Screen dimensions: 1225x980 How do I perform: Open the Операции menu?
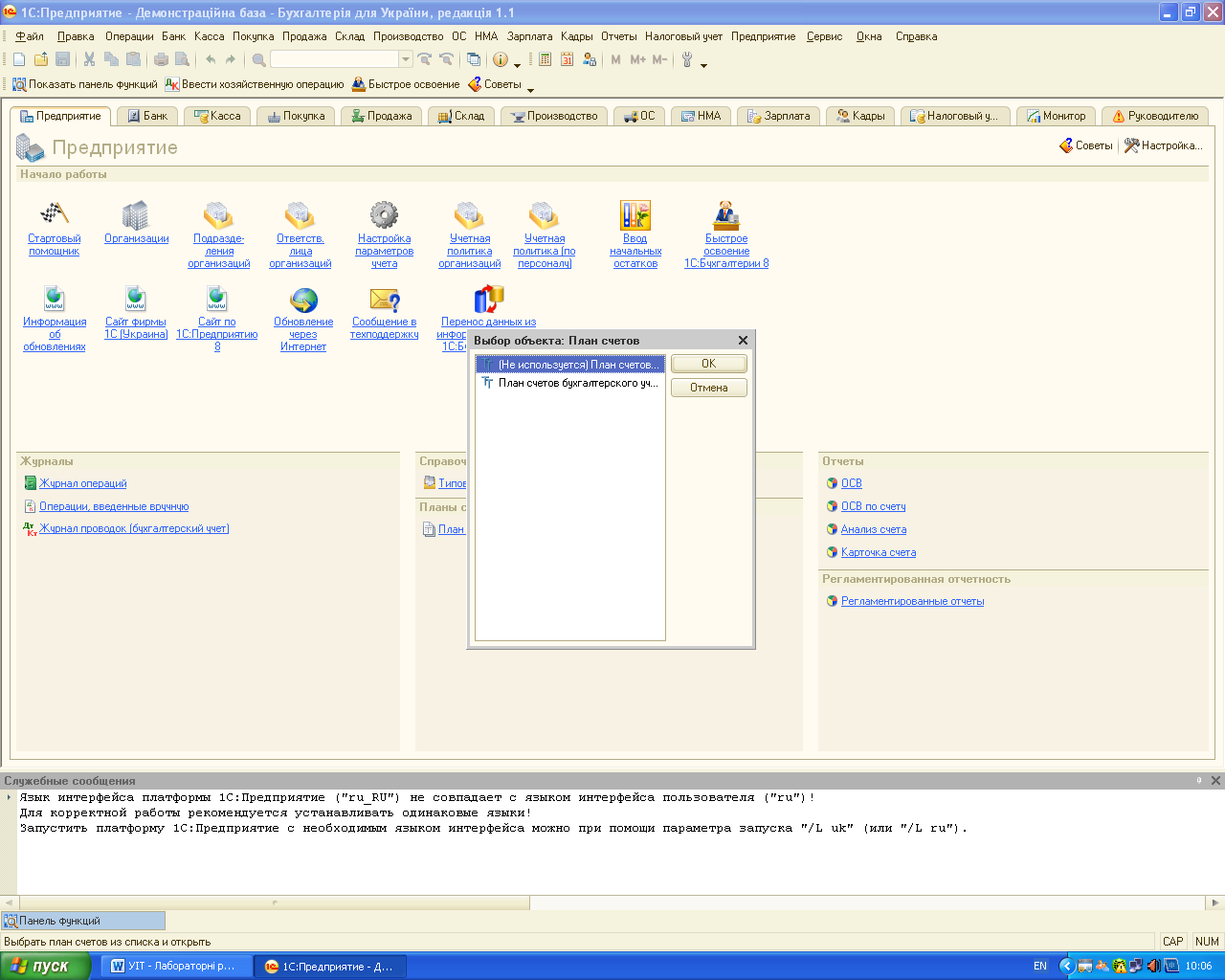point(129,36)
